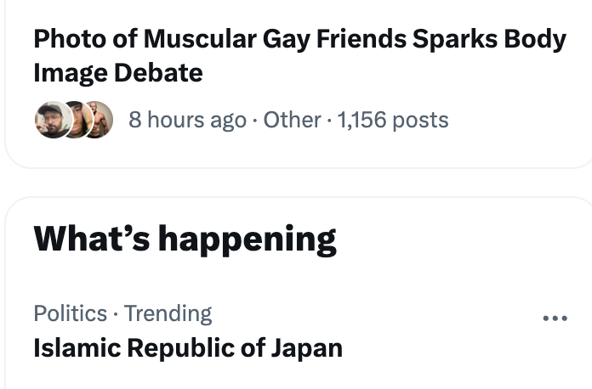
Task: Click the middle overlapping profile avatar
Action: tap(78, 120)
